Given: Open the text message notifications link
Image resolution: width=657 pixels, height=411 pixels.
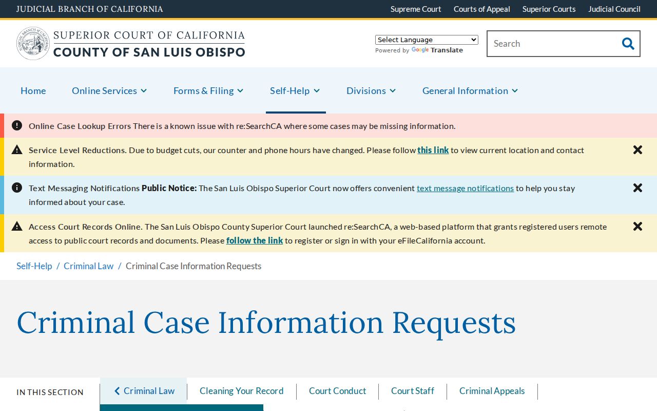Looking at the screenshot, I should pos(465,188).
